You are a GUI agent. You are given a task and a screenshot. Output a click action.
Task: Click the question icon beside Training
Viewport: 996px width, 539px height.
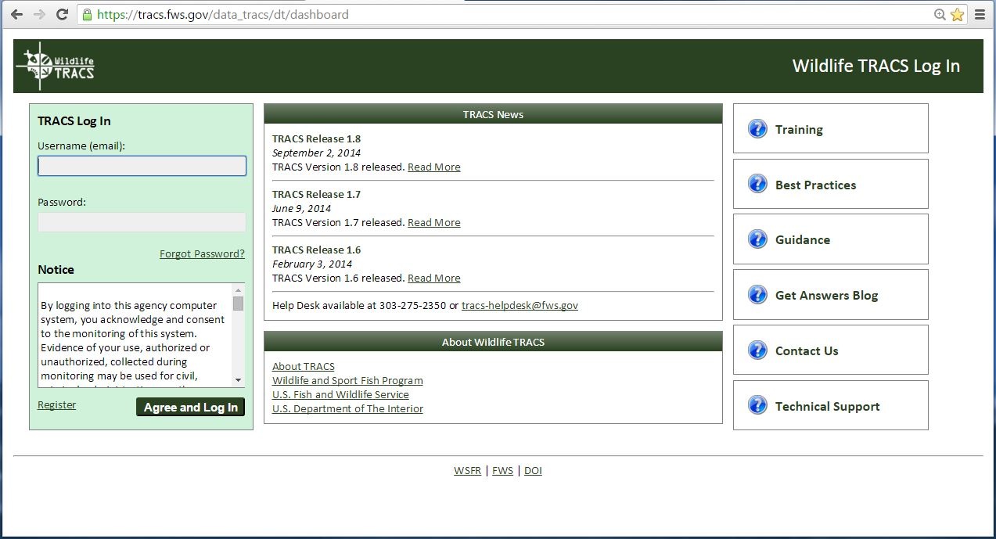757,128
